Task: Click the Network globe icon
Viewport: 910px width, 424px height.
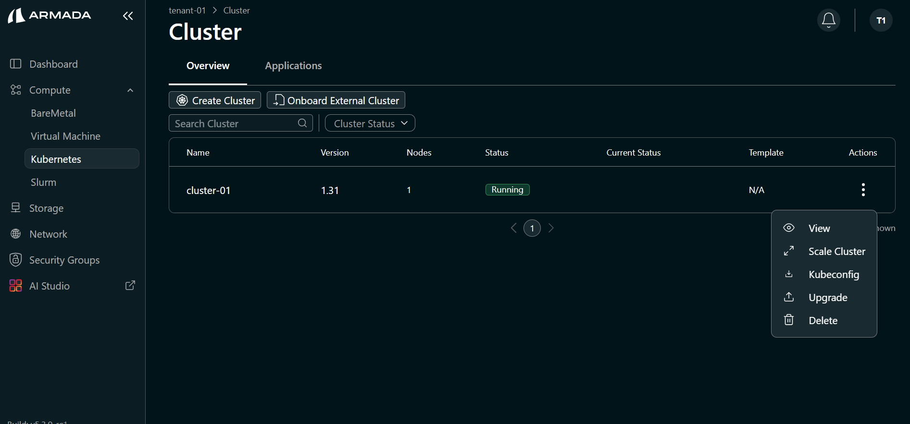Action: [16, 234]
